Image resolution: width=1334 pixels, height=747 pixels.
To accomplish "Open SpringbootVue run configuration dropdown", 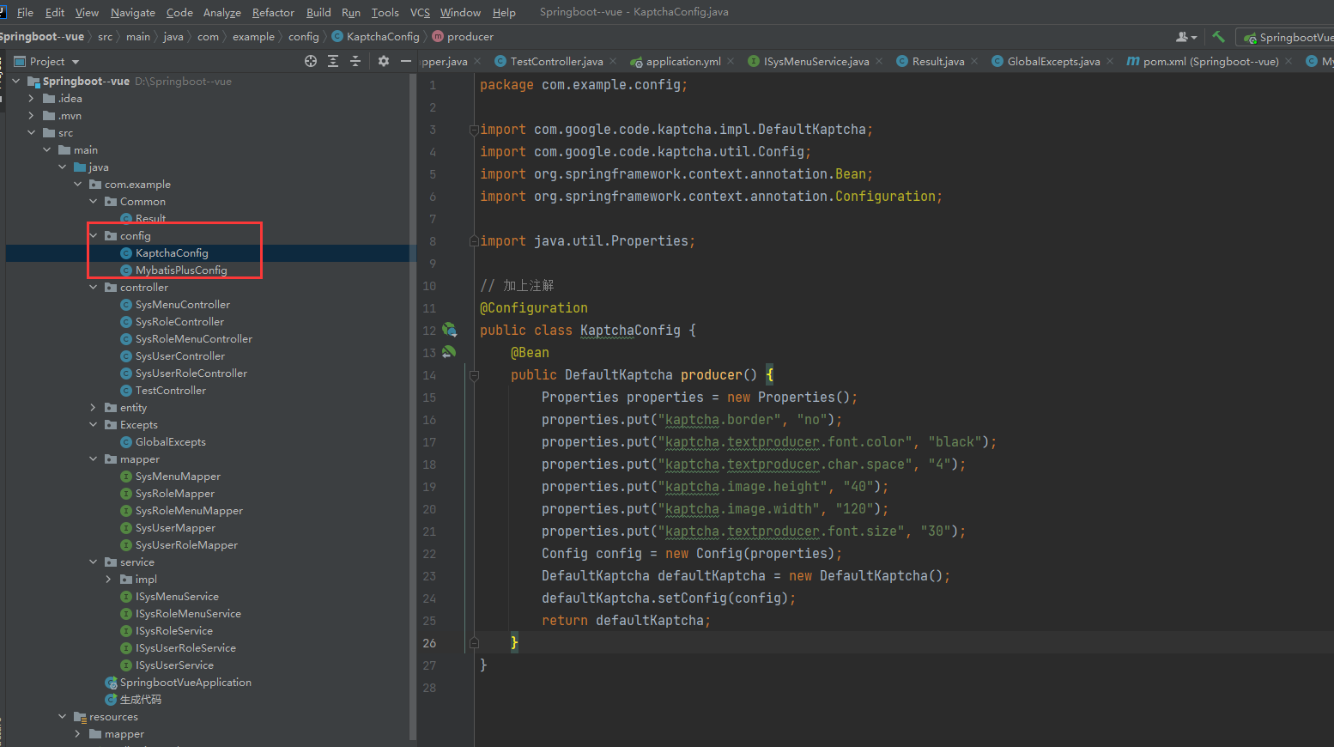I will pyautogui.click(x=1288, y=37).
